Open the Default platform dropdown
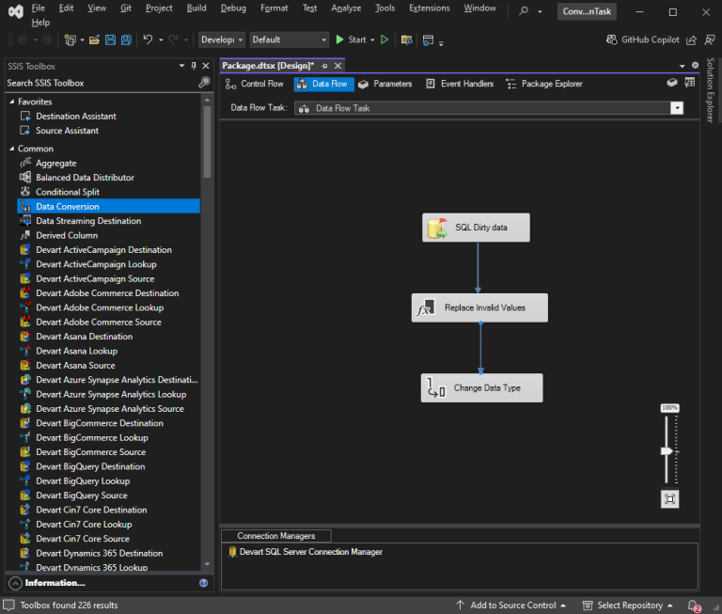This screenshot has height=614, width=722. pyautogui.click(x=324, y=39)
